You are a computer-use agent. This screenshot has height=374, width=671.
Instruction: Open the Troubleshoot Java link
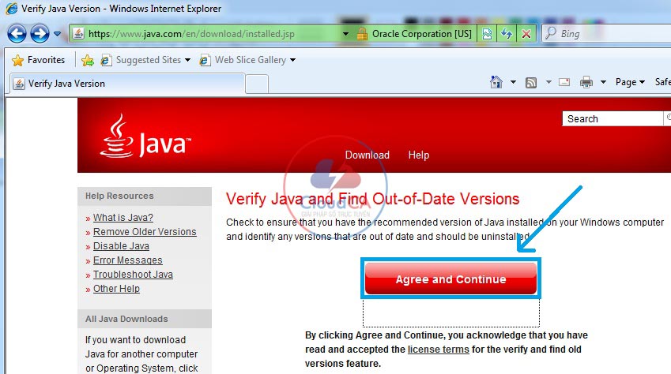coord(133,275)
